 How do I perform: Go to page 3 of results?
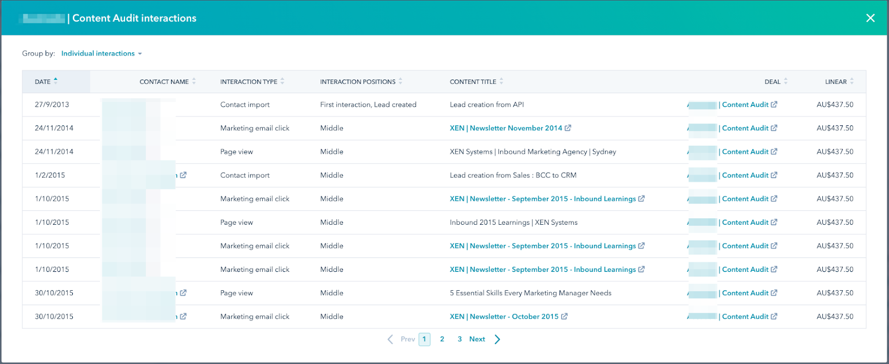(x=460, y=339)
